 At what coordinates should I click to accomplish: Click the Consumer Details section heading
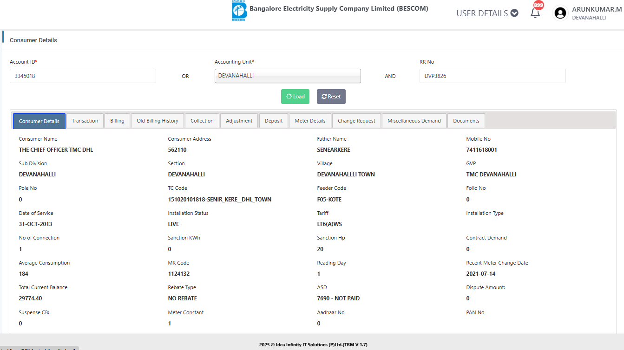click(x=33, y=40)
